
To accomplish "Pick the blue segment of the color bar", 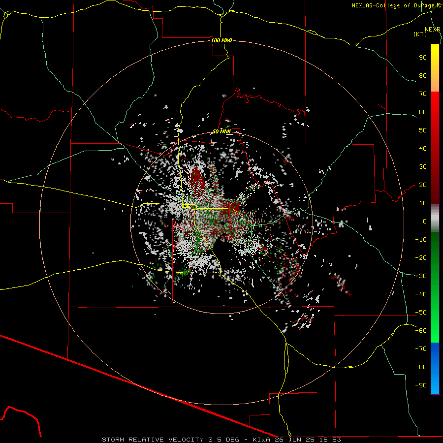I will pos(435,368).
